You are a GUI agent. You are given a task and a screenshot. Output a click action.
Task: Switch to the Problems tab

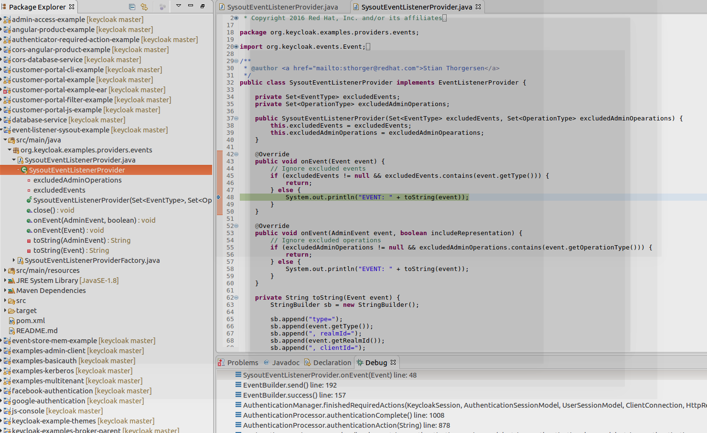[x=243, y=363]
